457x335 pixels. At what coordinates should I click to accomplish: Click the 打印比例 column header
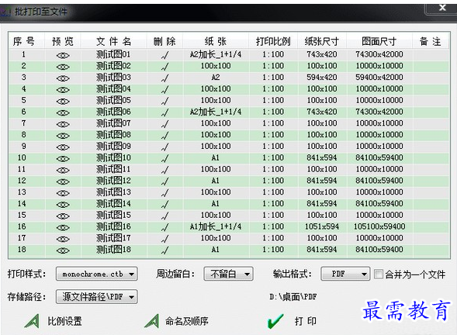coord(273,41)
